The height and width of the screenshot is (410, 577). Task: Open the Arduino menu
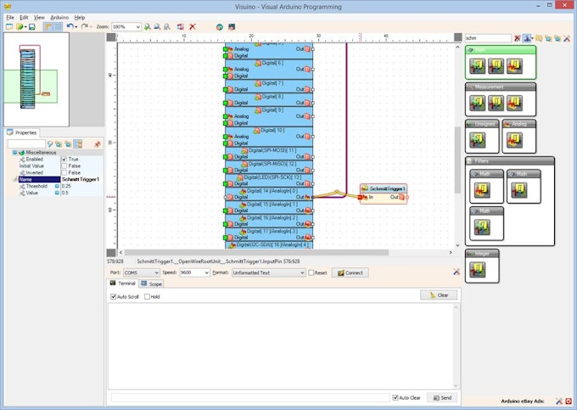59,17
